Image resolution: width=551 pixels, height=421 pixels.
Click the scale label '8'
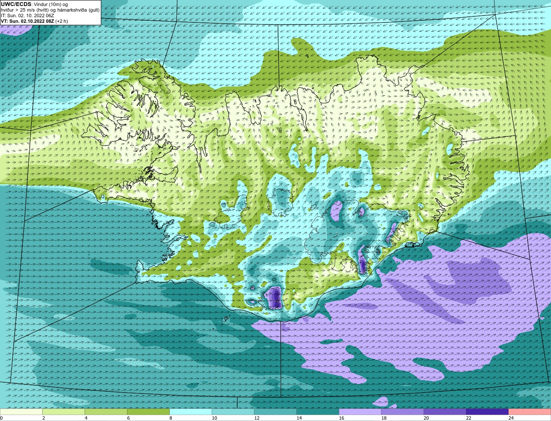[x=170, y=418]
